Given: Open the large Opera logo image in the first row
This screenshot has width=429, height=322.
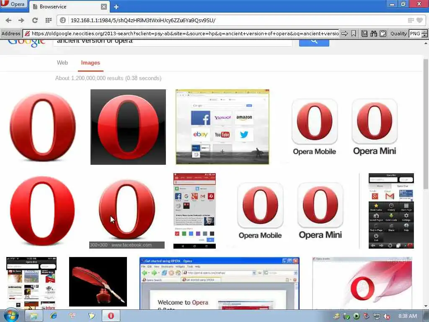Looking at the screenshot, I should tap(43, 127).
